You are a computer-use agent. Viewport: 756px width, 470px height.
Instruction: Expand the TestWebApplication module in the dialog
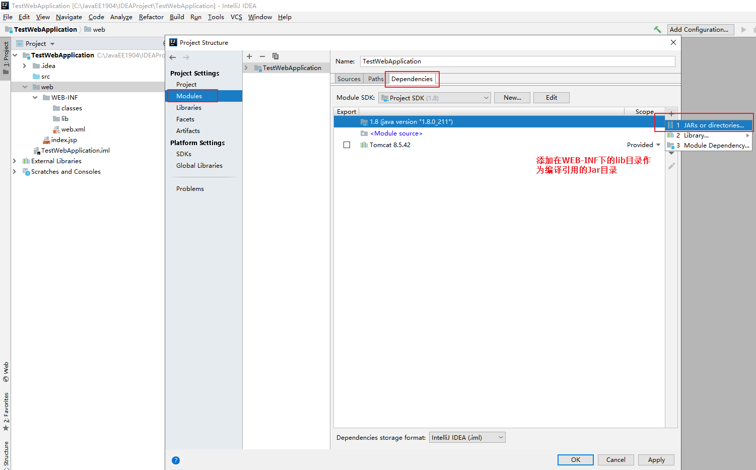tap(246, 68)
